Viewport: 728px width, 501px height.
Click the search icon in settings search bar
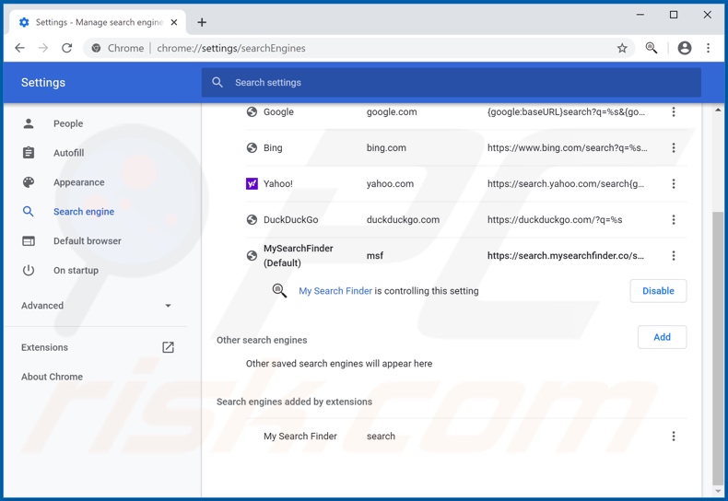coord(217,82)
